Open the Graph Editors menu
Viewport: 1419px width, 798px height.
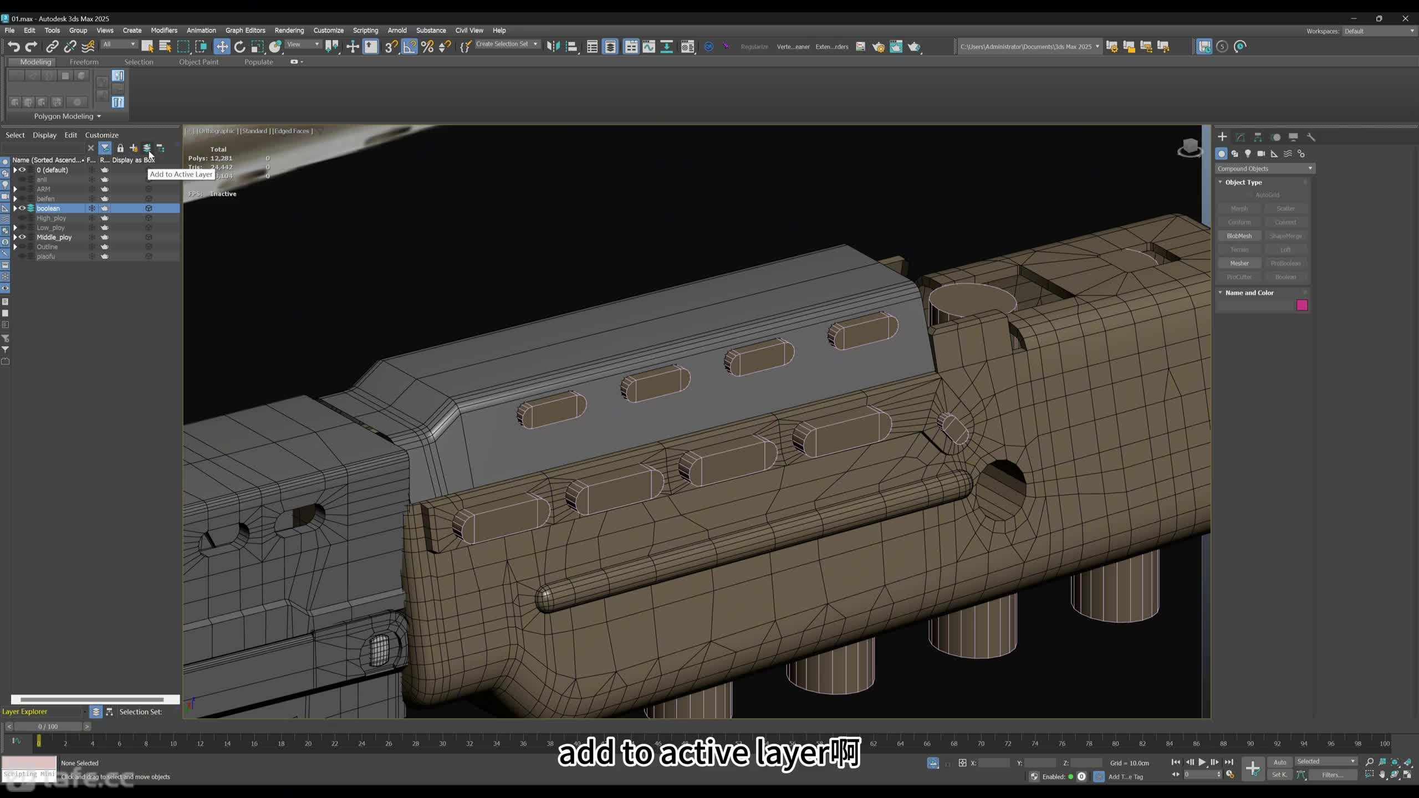click(x=245, y=30)
